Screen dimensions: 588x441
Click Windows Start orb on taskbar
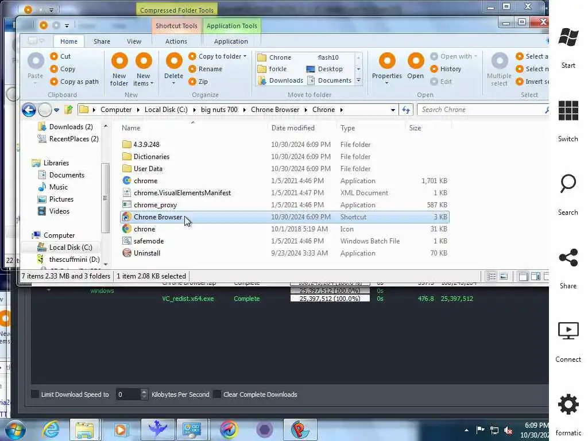point(16,430)
